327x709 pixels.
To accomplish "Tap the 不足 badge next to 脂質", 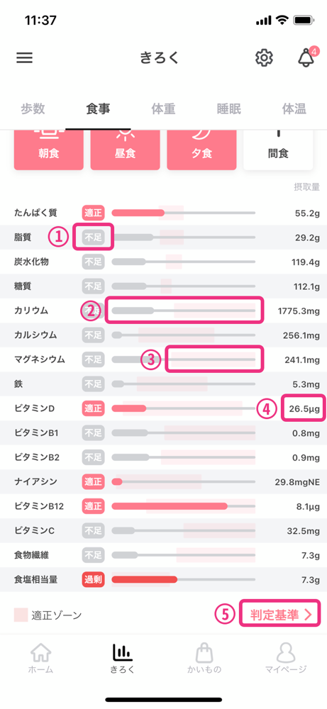I will (93, 237).
